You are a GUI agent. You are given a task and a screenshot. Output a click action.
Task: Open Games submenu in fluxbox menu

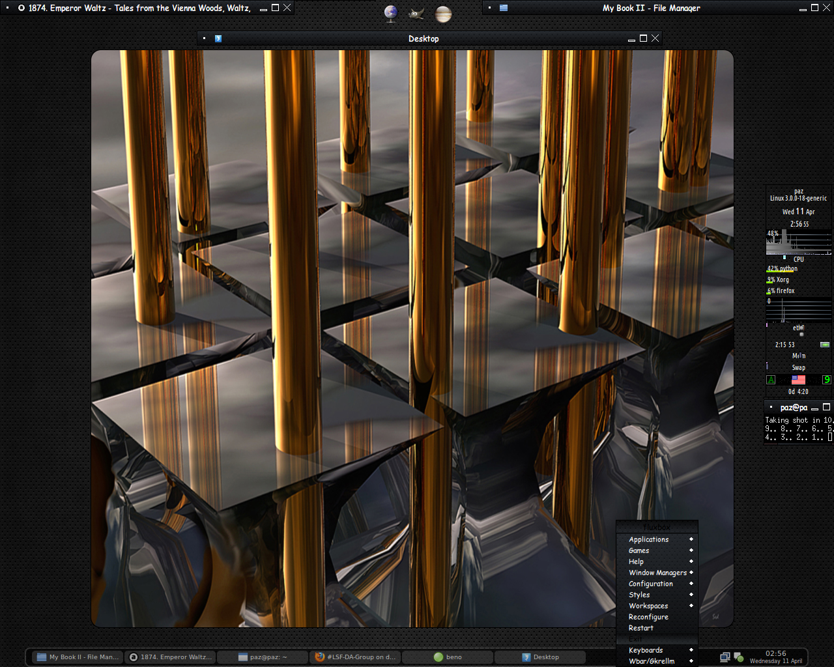(x=657, y=550)
